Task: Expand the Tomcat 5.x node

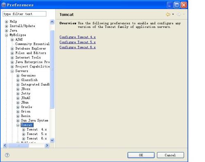Action: (23, 134)
